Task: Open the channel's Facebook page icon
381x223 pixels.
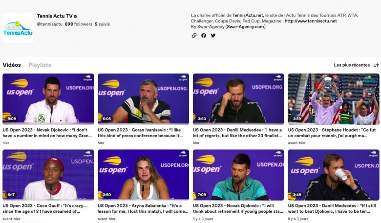Action: [x=204, y=36]
